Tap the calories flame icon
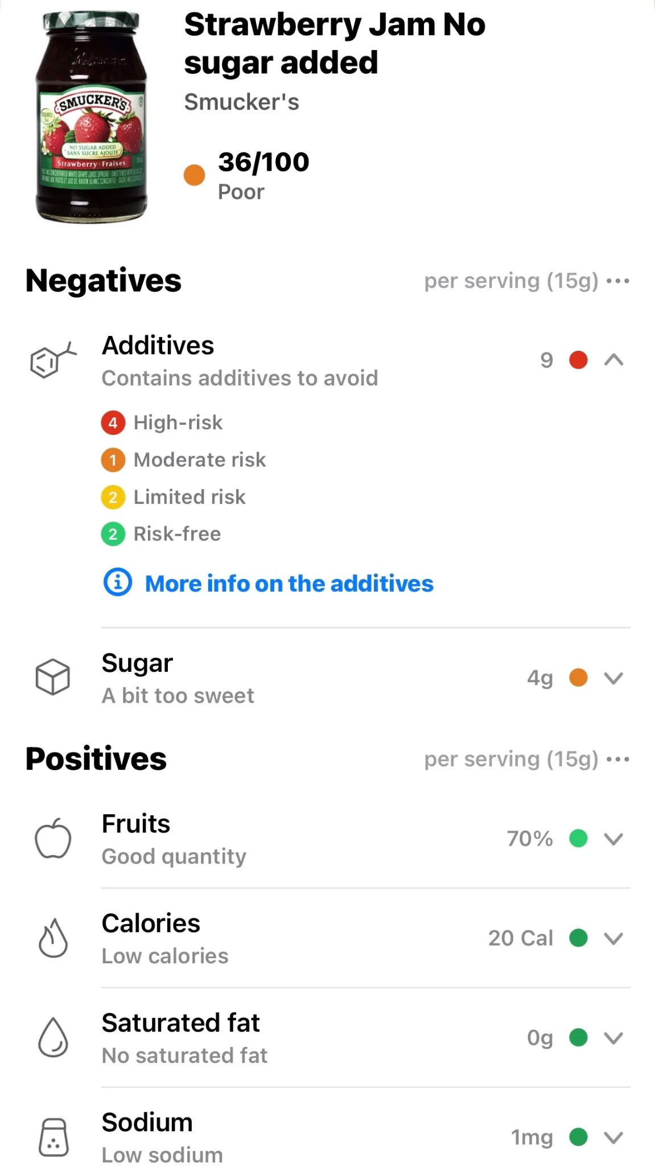 click(x=53, y=938)
